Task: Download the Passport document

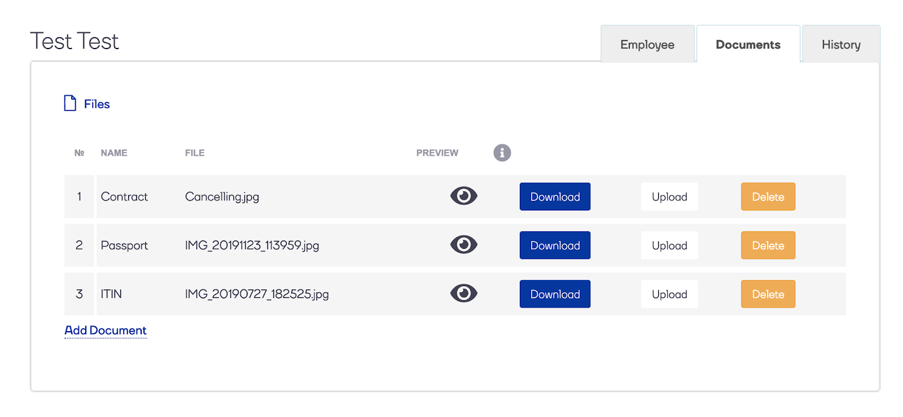Action: tap(555, 245)
